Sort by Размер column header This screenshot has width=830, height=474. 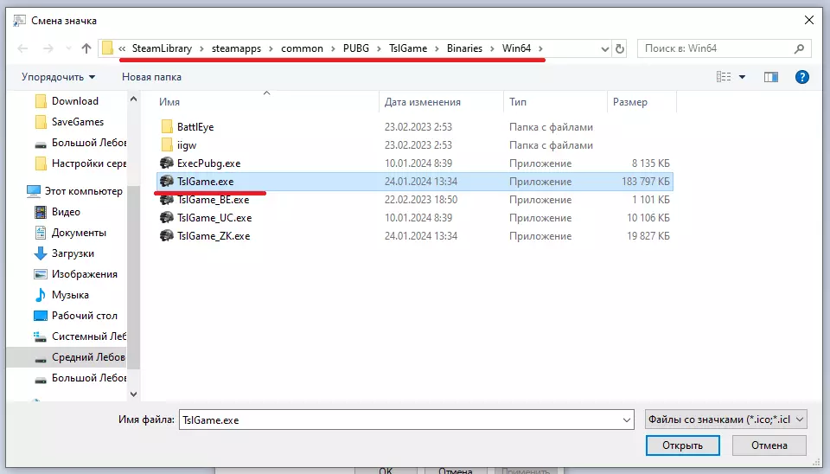[x=630, y=102]
